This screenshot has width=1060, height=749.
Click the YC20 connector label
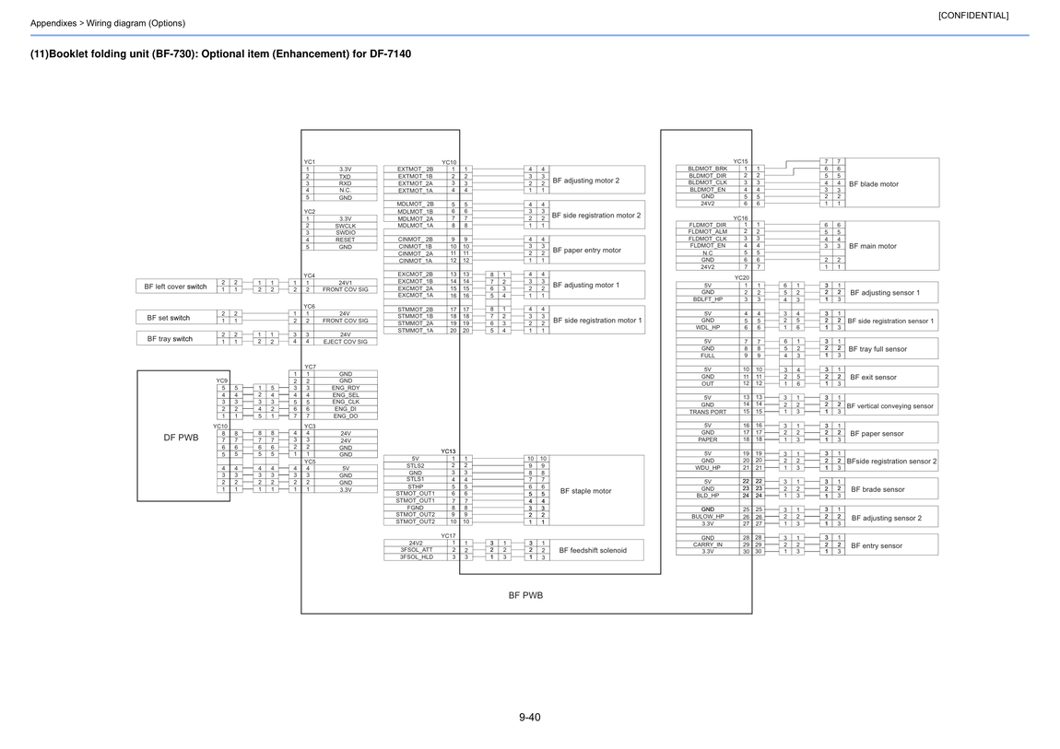[742, 277]
